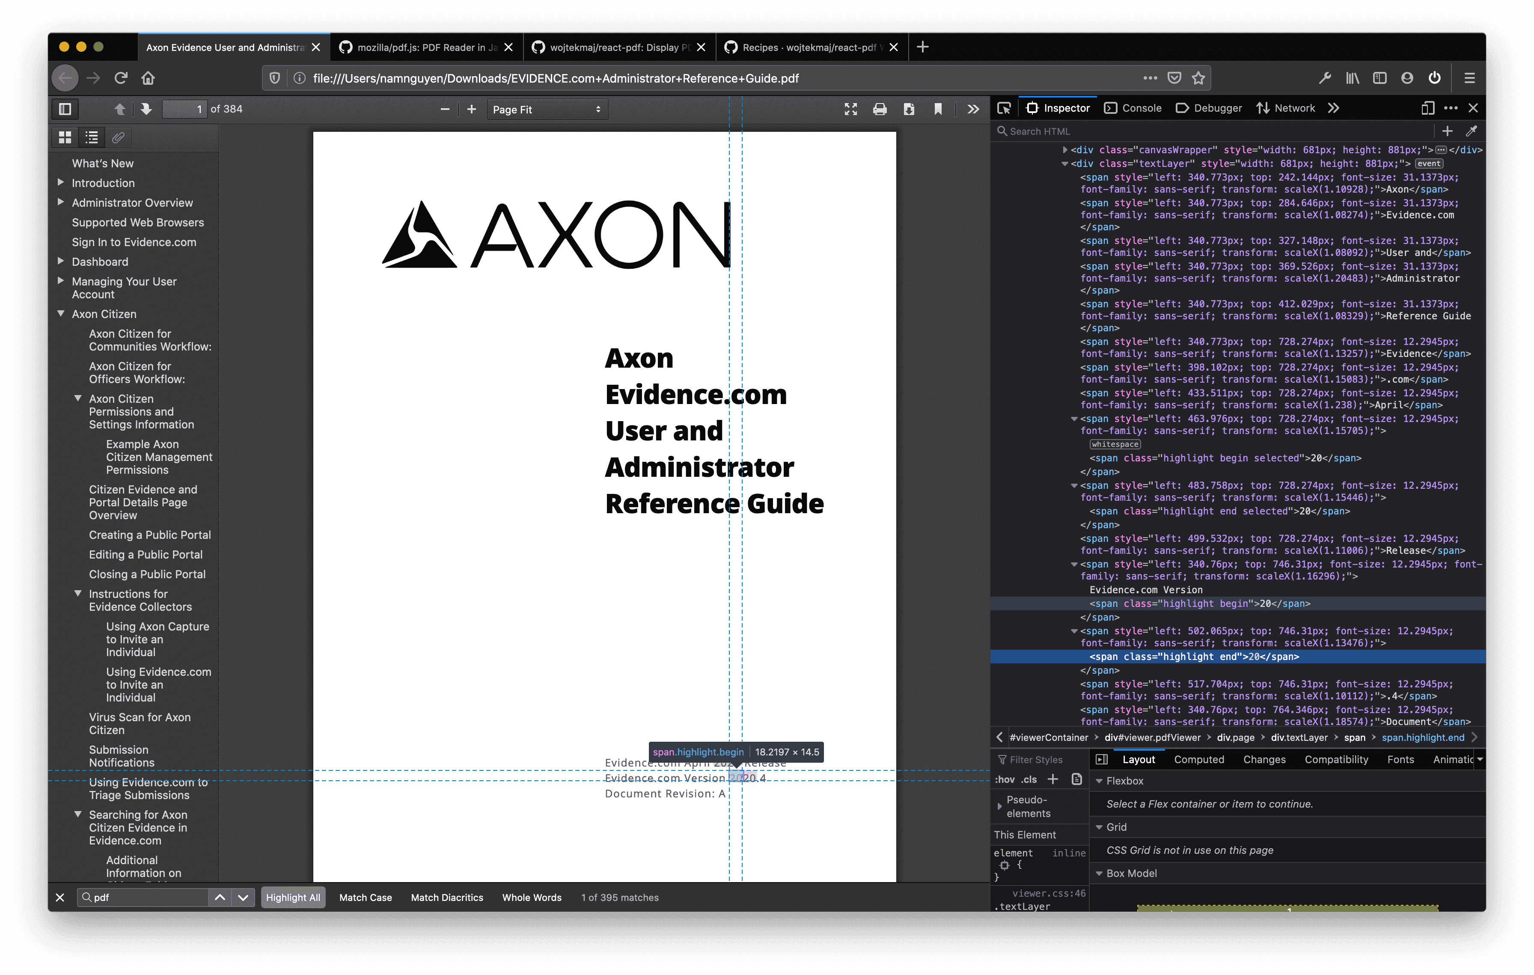Open Supported Web Browsers outline link
The image size is (1534, 975).
[x=137, y=222]
